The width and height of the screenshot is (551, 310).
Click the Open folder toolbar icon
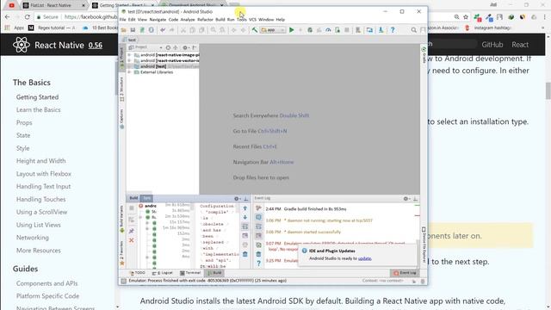point(124,30)
